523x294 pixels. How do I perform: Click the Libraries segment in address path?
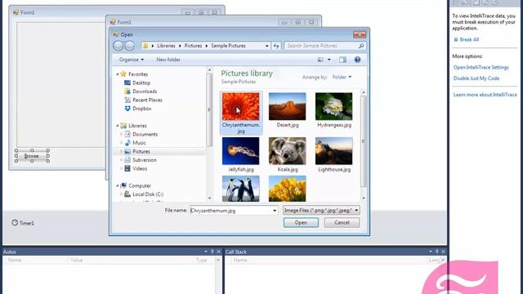pyautogui.click(x=166, y=46)
